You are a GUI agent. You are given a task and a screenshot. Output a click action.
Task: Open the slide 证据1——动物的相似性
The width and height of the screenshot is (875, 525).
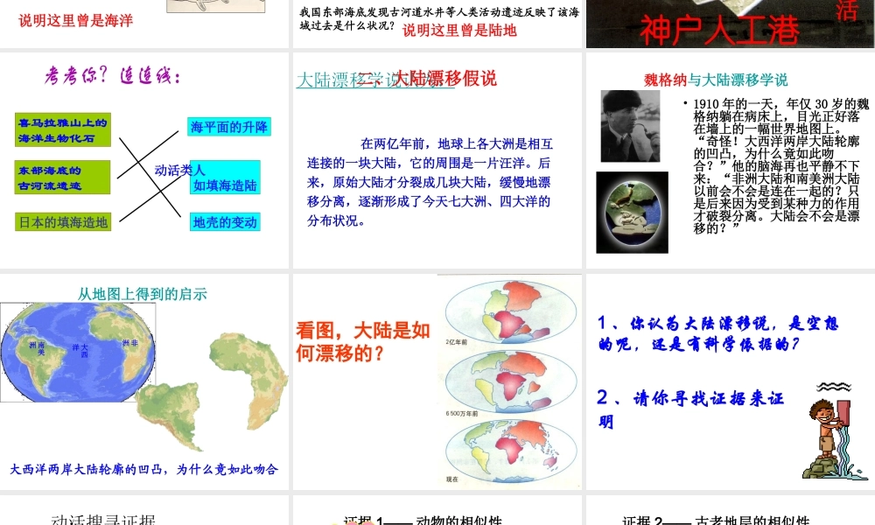437,510
